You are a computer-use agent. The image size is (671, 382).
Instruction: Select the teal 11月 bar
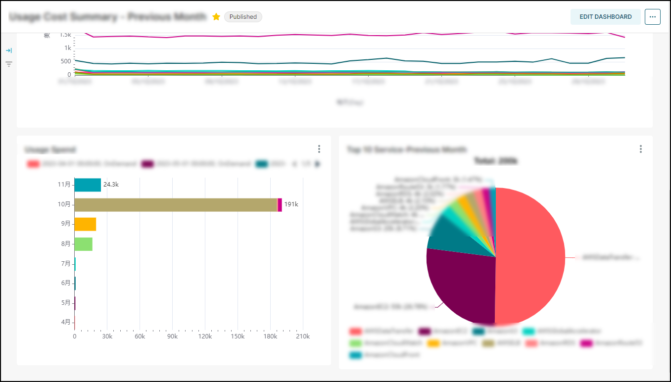88,185
